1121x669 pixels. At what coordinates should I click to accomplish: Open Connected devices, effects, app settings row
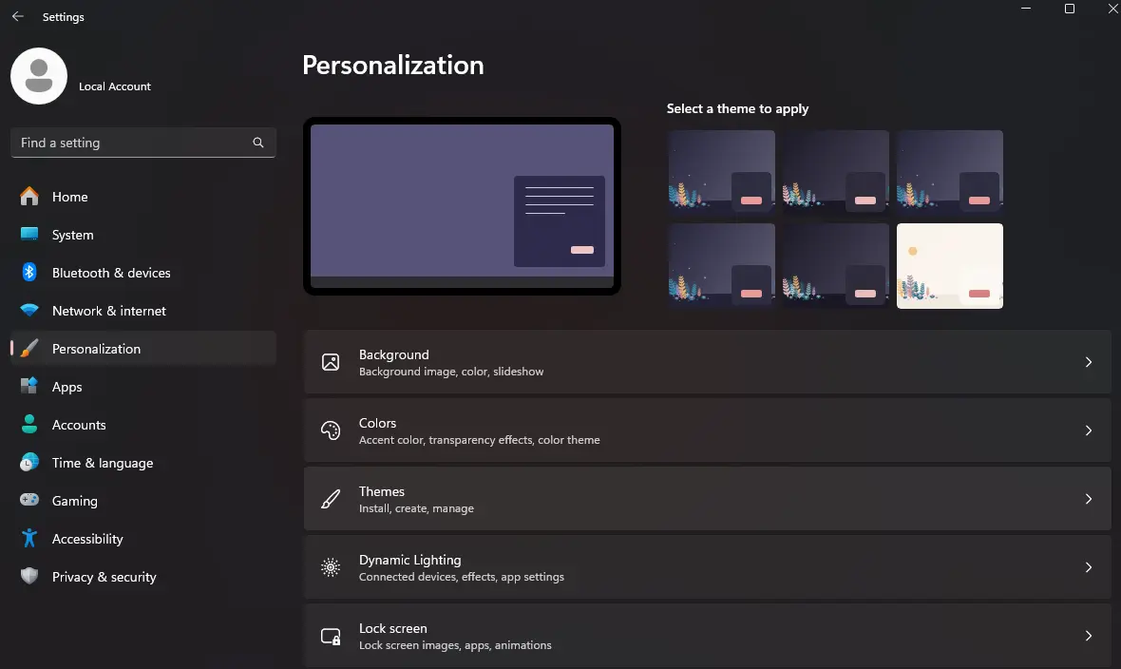click(x=708, y=567)
